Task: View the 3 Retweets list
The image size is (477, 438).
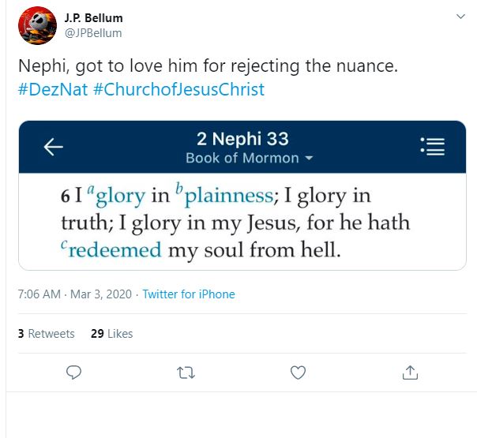Action: click(x=46, y=334)
